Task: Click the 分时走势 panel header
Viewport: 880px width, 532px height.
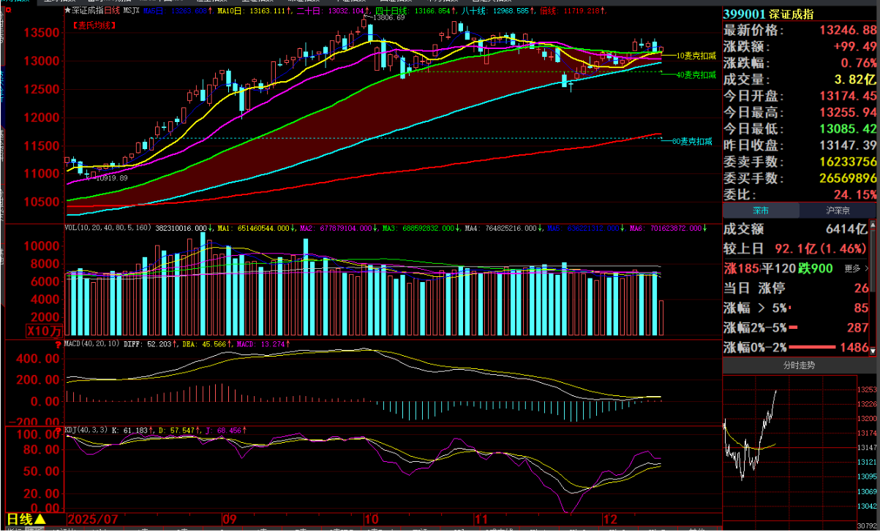Action: click(x=799, y=365)
